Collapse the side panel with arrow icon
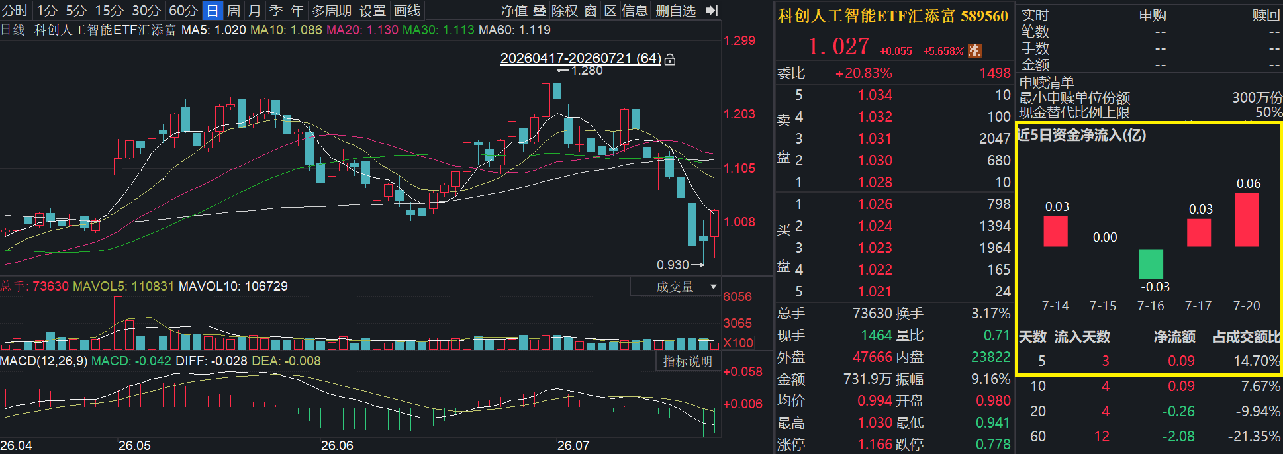Viewport: 1283px width, 454px height. coord(712,11)
